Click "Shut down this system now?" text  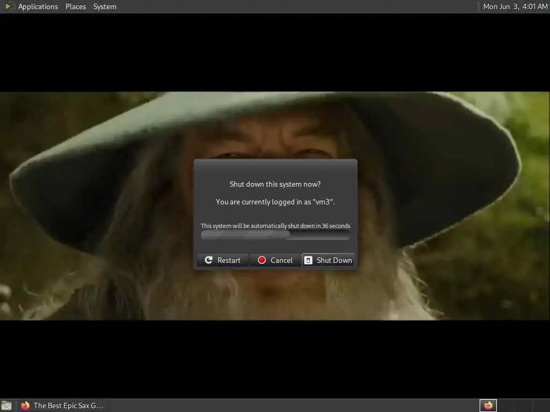(275, 184)
